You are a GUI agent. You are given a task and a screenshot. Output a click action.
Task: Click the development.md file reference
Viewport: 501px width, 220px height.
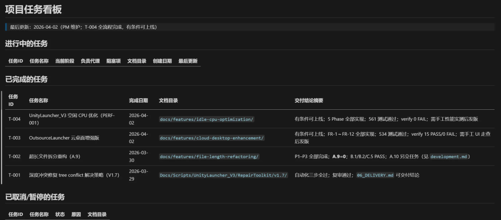[x=449, y=157]
